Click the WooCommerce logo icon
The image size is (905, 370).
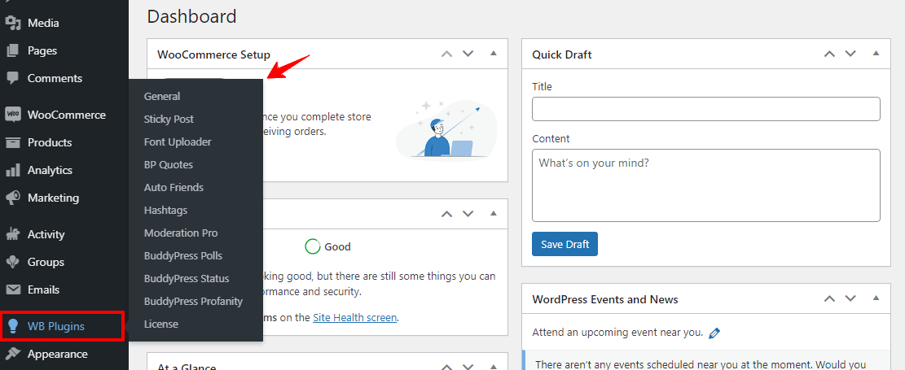(13, 114)
